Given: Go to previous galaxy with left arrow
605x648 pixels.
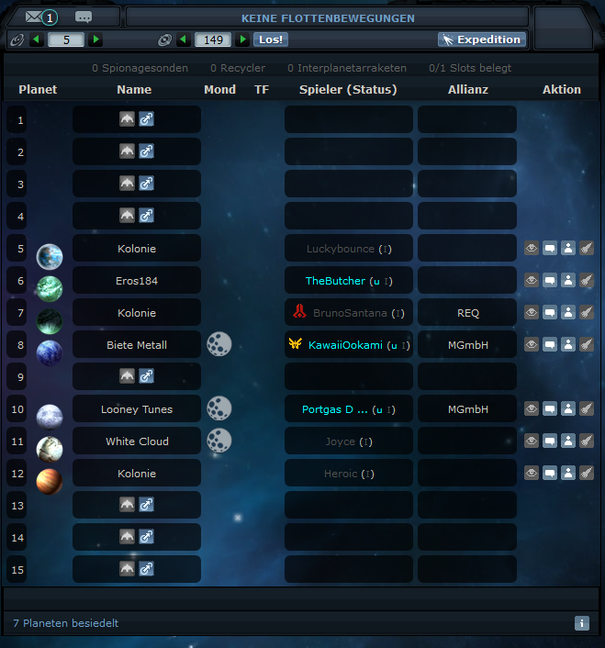Looking at the screenshot, I should [x=37, y=39].
